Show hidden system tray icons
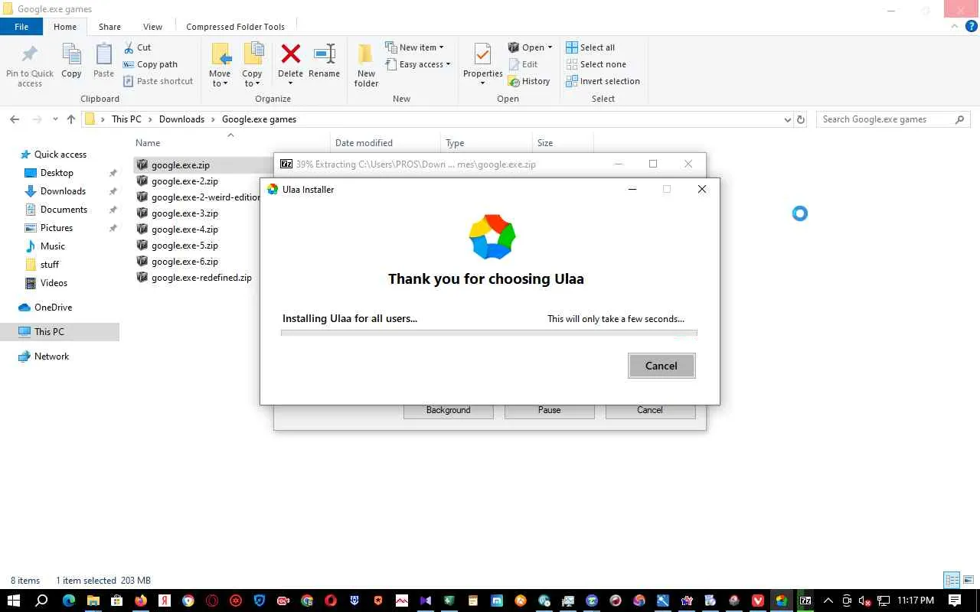The width and height of the screenshot is (980, 612). [x=828, y=601]
